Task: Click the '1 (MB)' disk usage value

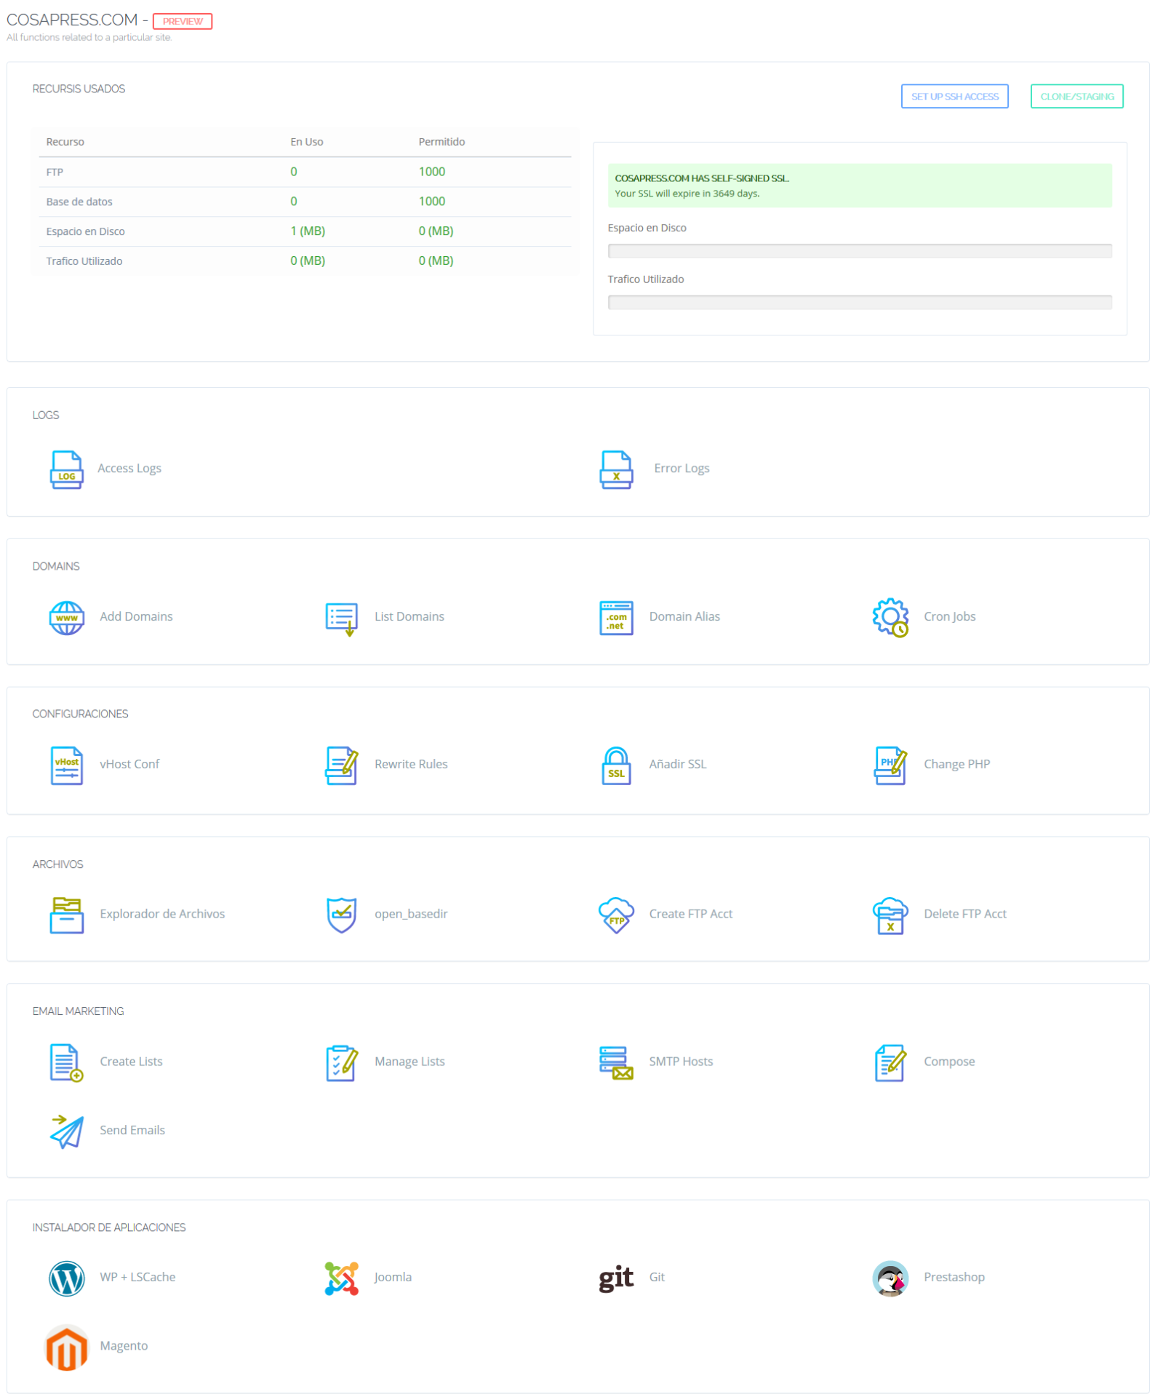Action: (x=308, y=231)
